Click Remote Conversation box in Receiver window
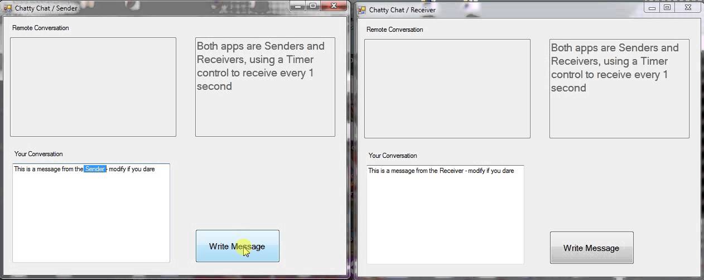704x280 pixels. [x=447, y=89]
